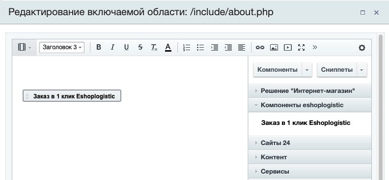Show more toolbar buttons

tap(315, 47)
